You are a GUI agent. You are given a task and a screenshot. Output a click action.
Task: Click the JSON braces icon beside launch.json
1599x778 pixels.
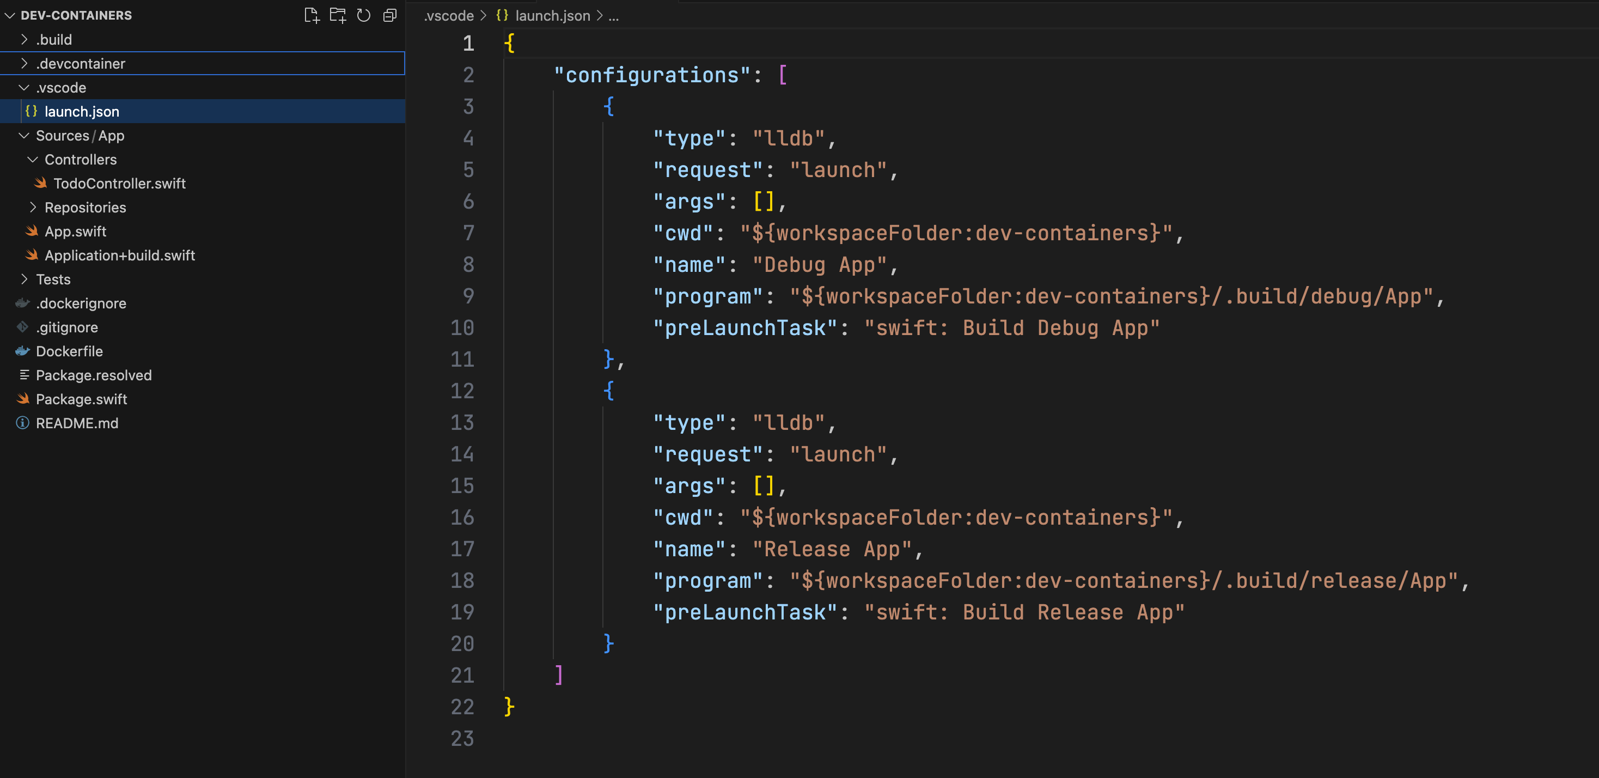(x=32, y=111)
